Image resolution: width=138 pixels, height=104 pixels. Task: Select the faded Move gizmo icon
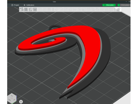coord(57,9)
